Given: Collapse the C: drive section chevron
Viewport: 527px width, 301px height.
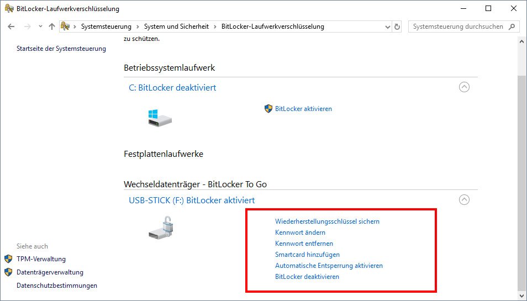Looking at the screenshot, I should [x=464, y=87].
